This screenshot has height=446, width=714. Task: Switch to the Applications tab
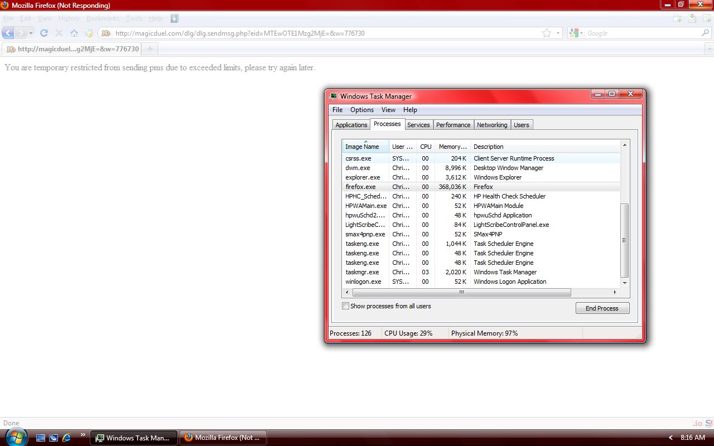(x=351, y=125)
